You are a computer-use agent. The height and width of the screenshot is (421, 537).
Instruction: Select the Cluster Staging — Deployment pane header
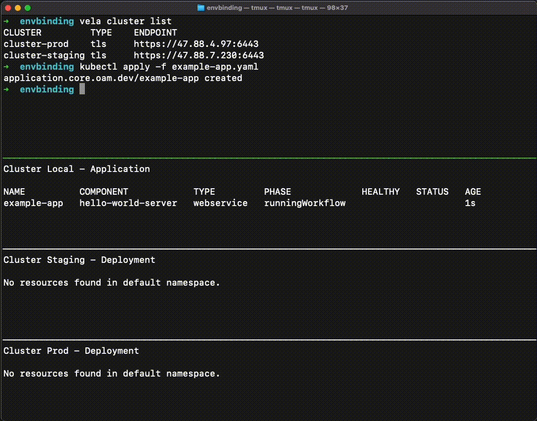tap(79, 260)
